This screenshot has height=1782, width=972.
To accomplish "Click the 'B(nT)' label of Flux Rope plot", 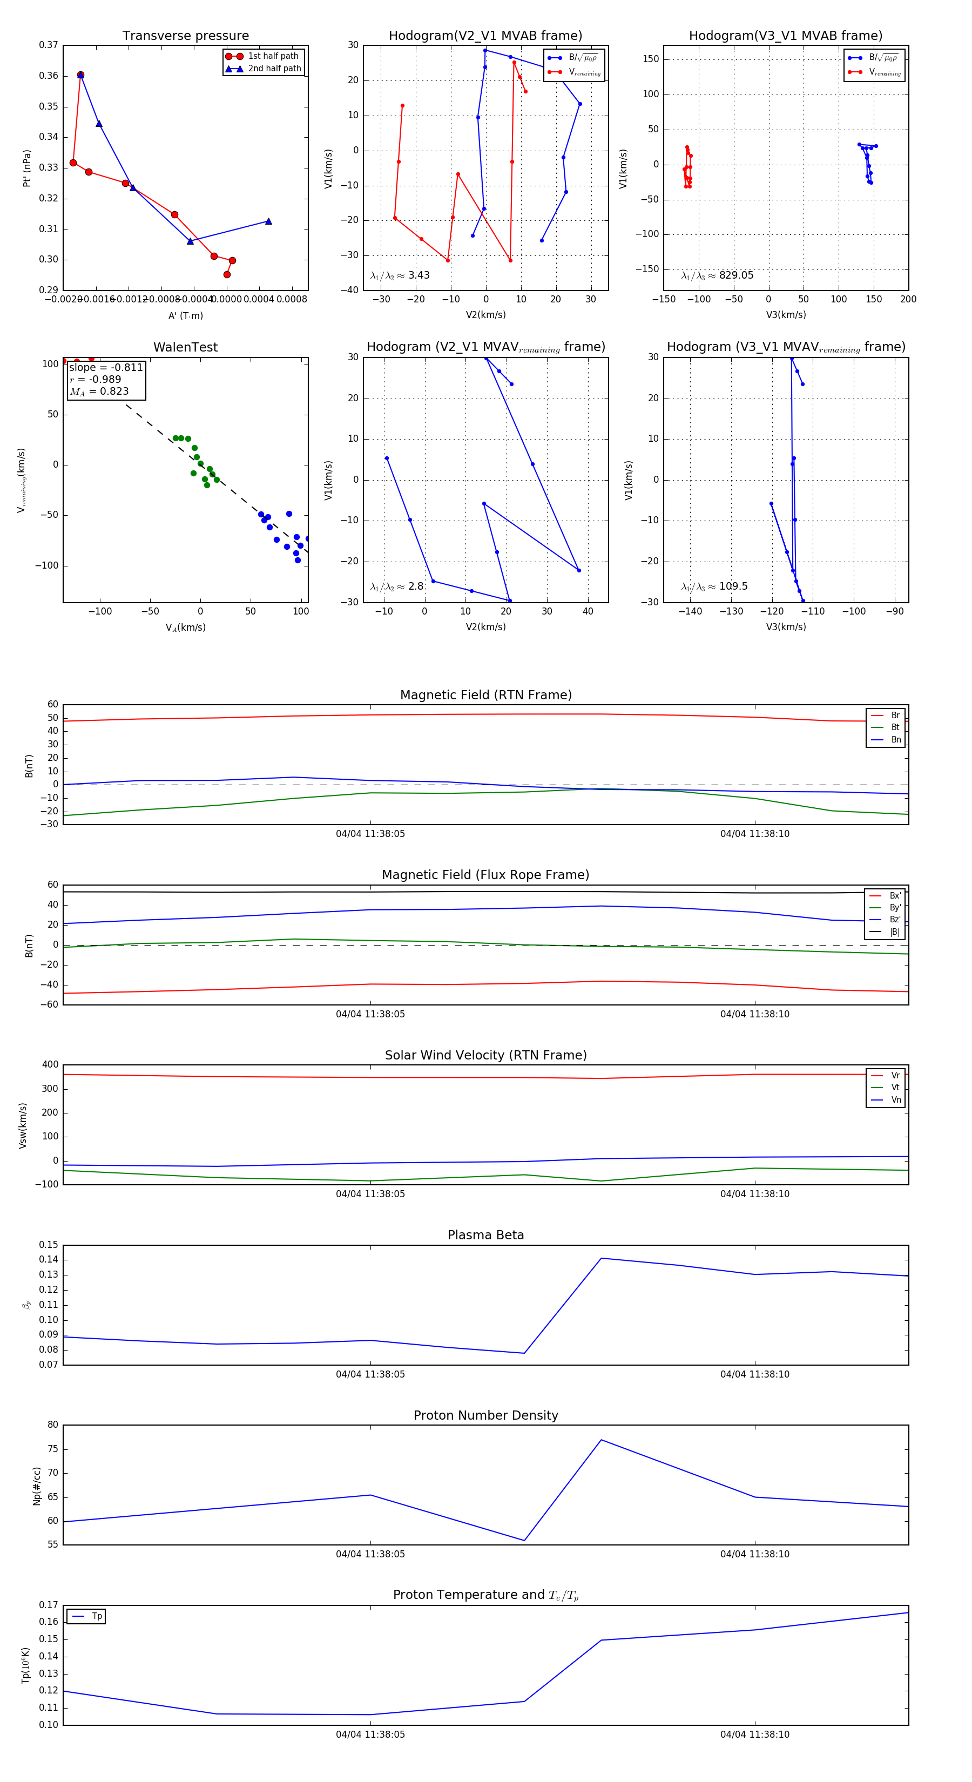I will pos(29,946).
